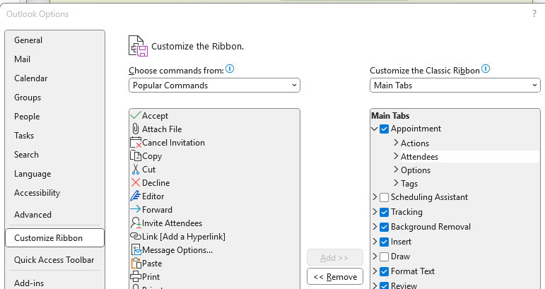The height and width of the screenshot is (289, 545).
Task: Click the Help question mark in title bar
Action: coord(534,13)
